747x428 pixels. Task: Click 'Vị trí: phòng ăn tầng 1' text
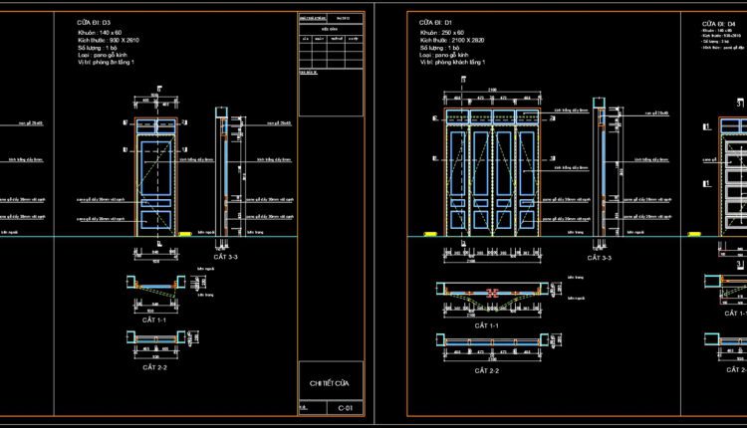tap(106, 62)
